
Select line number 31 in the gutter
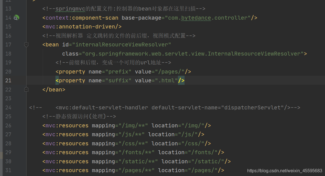pos(8,170)
